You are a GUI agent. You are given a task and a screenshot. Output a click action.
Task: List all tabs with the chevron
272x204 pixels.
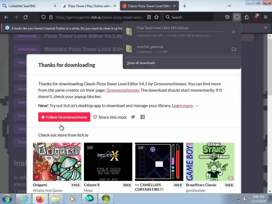[x=229, y=6]
